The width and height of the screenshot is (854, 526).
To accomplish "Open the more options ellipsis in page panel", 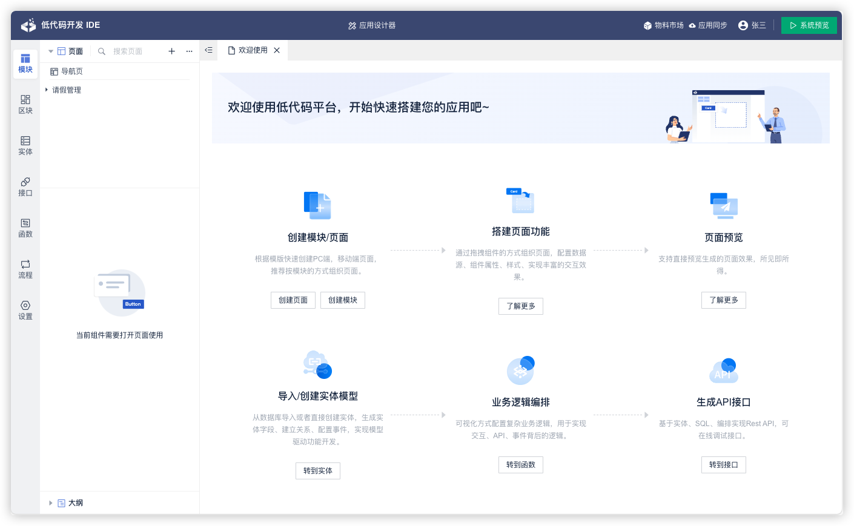I will (x=189, y=51).
